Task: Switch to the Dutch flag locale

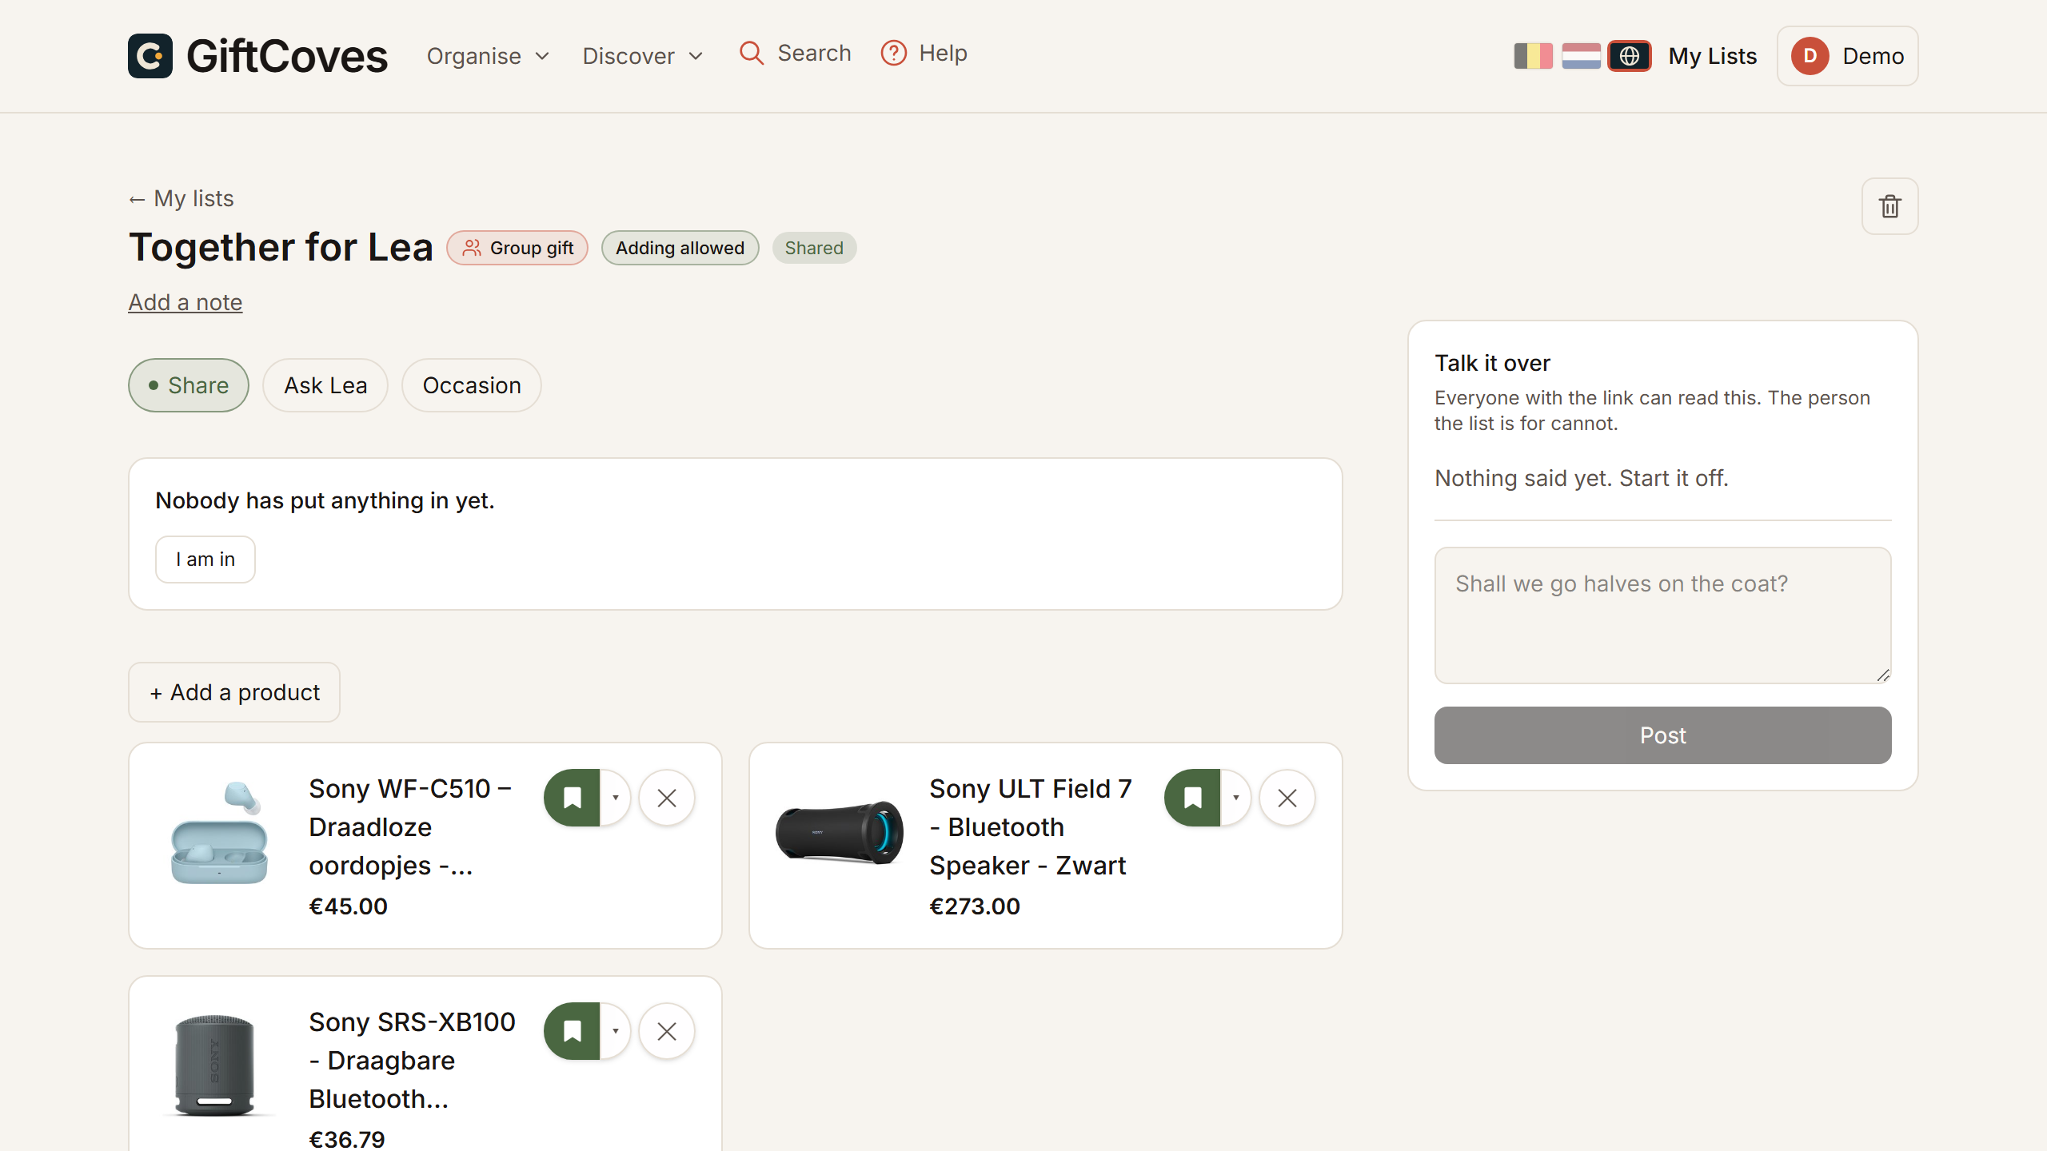Action: pos(1581,56)
